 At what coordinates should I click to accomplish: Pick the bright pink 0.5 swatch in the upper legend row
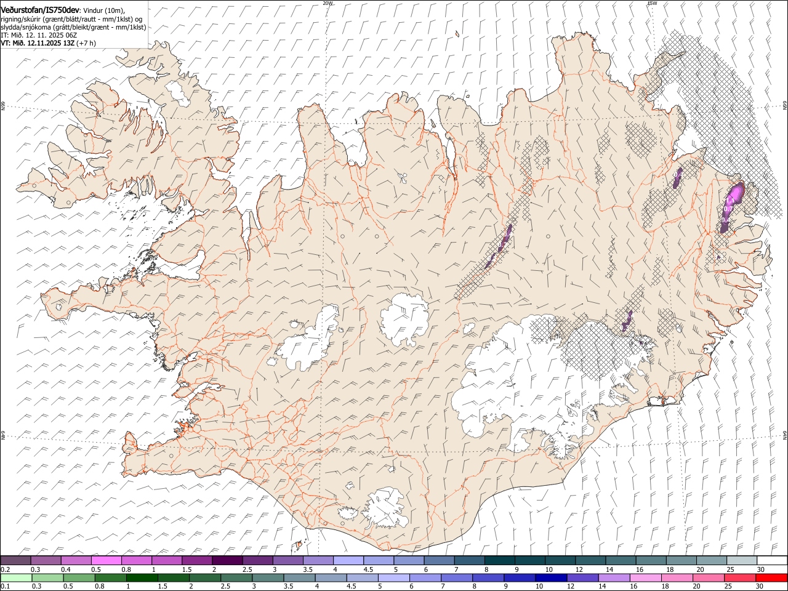coord(107,561)
